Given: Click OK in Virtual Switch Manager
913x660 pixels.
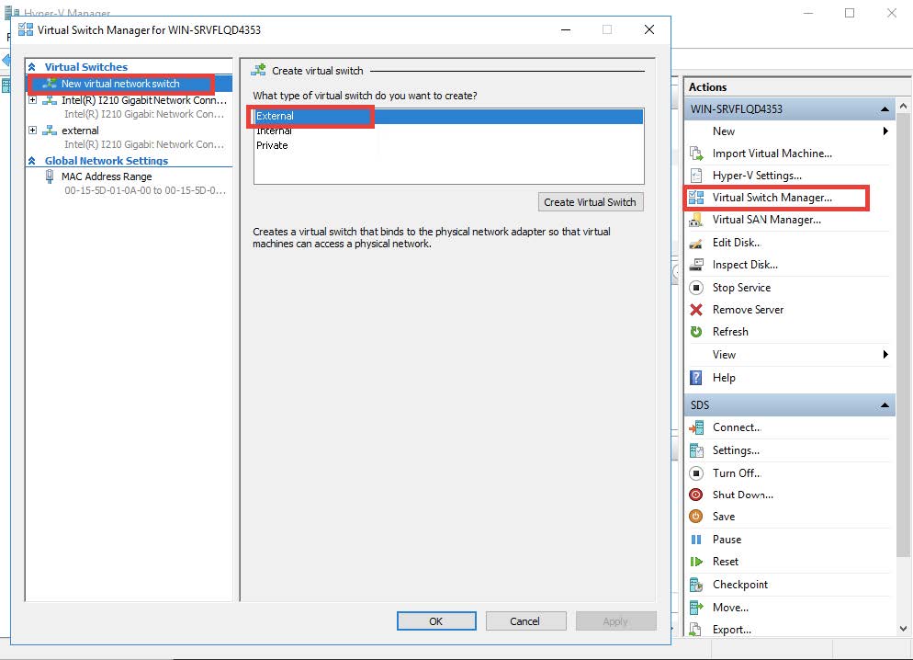Looking at the screenshot, I should tap(435, 621).
